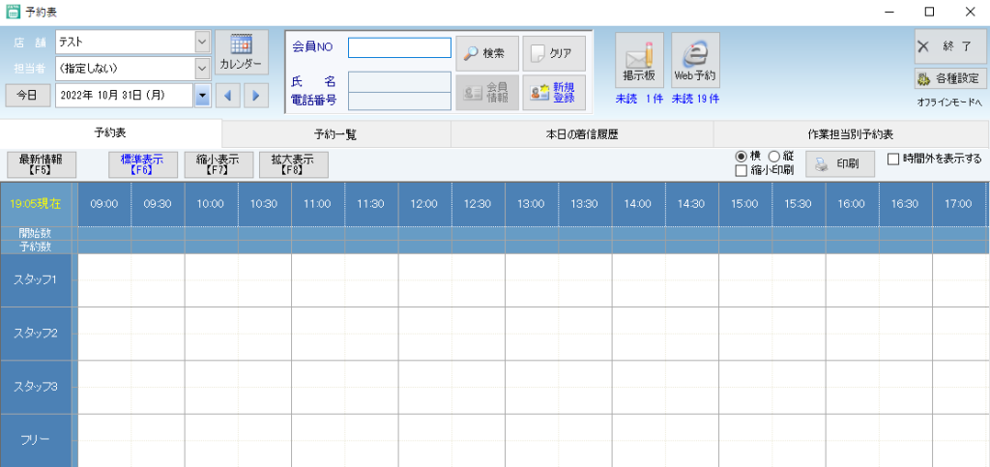Image resolution: width=990 pixels, height=467 pixels.
Task: Select the 横 horizontal radio button
Action: pyautogui.click(x=742, y=157)
